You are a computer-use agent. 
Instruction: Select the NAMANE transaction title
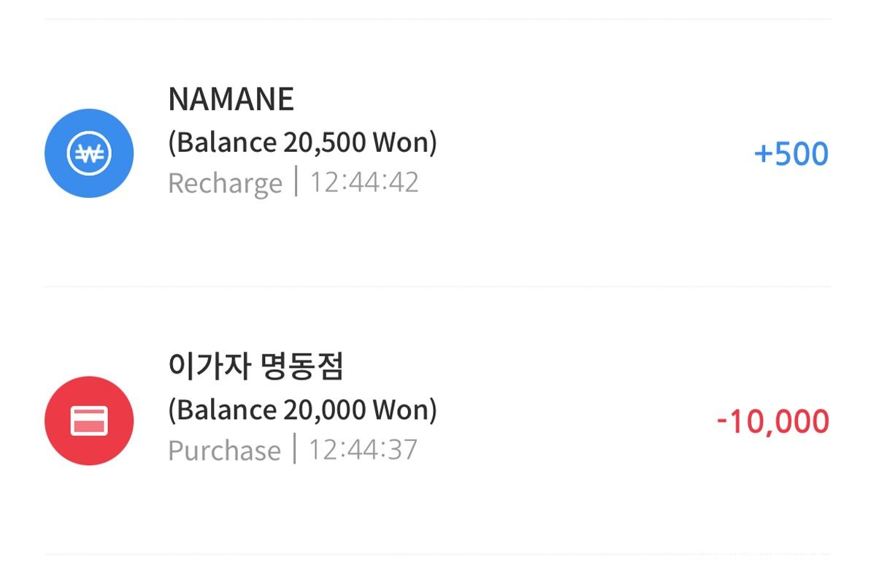(x=231, y=99)
